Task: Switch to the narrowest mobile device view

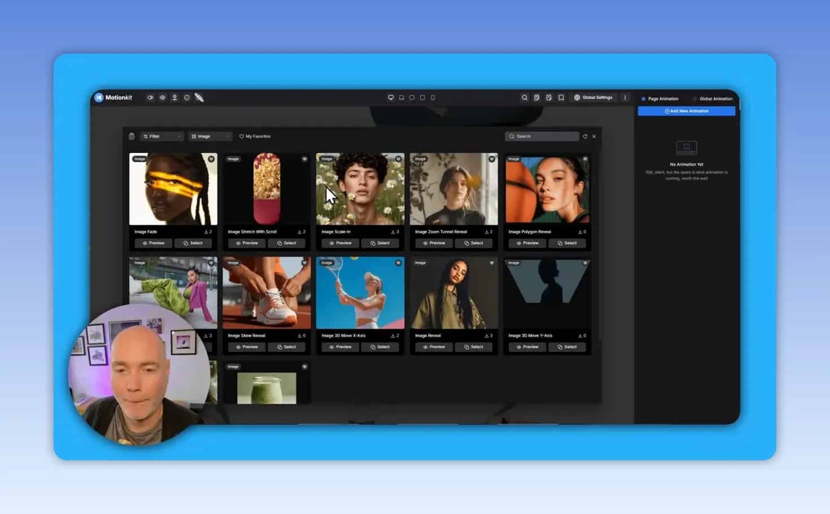Action: (x=433, y=98)
